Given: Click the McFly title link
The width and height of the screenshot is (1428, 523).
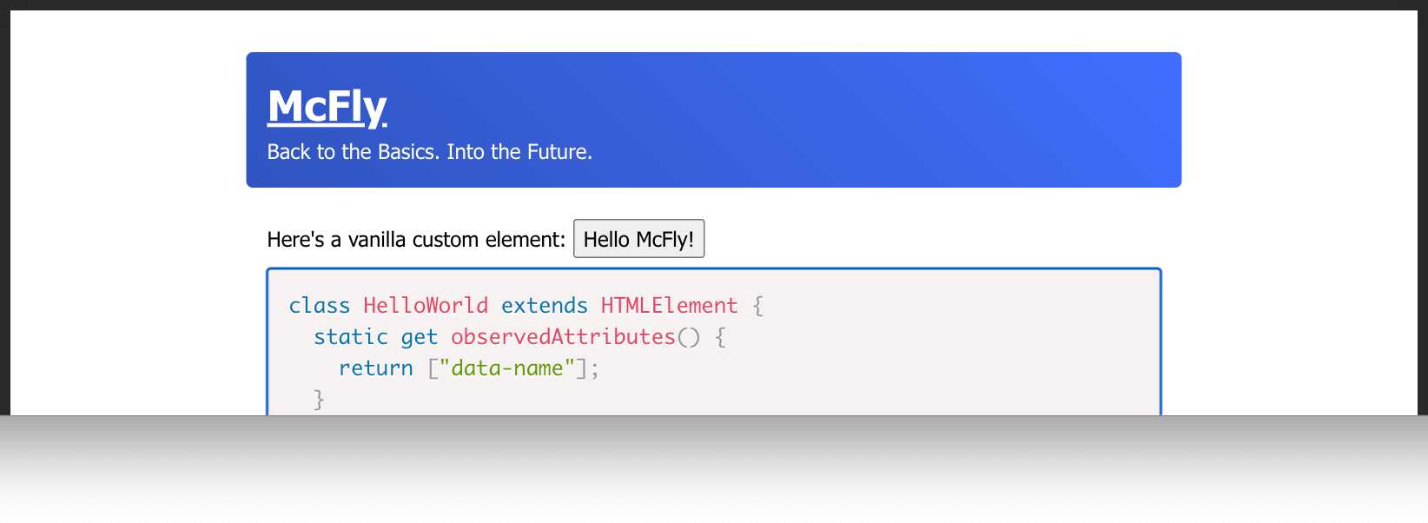Looking at the screenshot, I should [x=327, y=107].
